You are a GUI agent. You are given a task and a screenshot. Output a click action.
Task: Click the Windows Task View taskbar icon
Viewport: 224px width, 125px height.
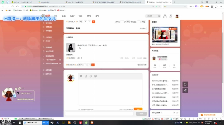[x=14, y=123]
